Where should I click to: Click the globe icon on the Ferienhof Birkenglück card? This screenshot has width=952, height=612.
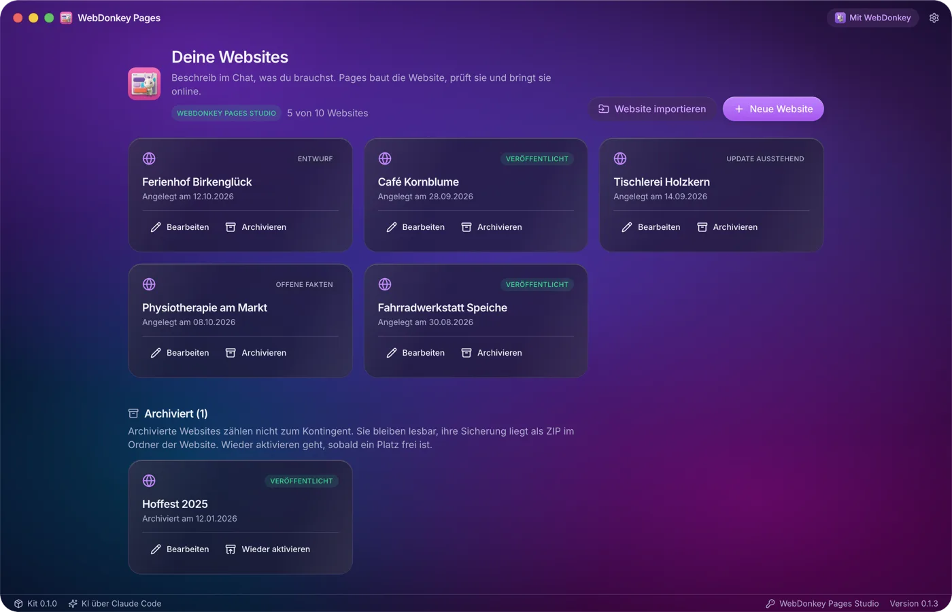point(149,158)
